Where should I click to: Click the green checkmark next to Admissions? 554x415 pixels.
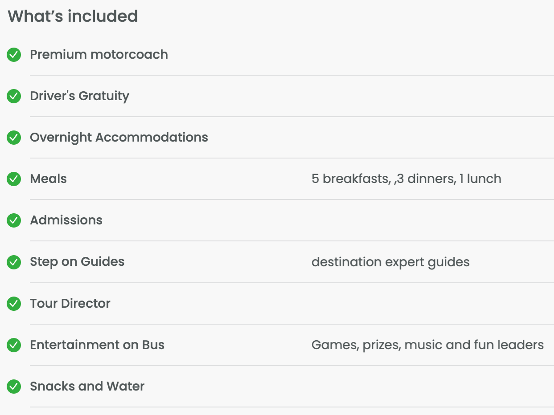[14, 220]
